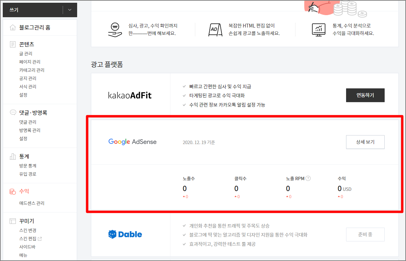Click the 준비 중 button for Dable
The image size is (406, 261).
(365, 235)
